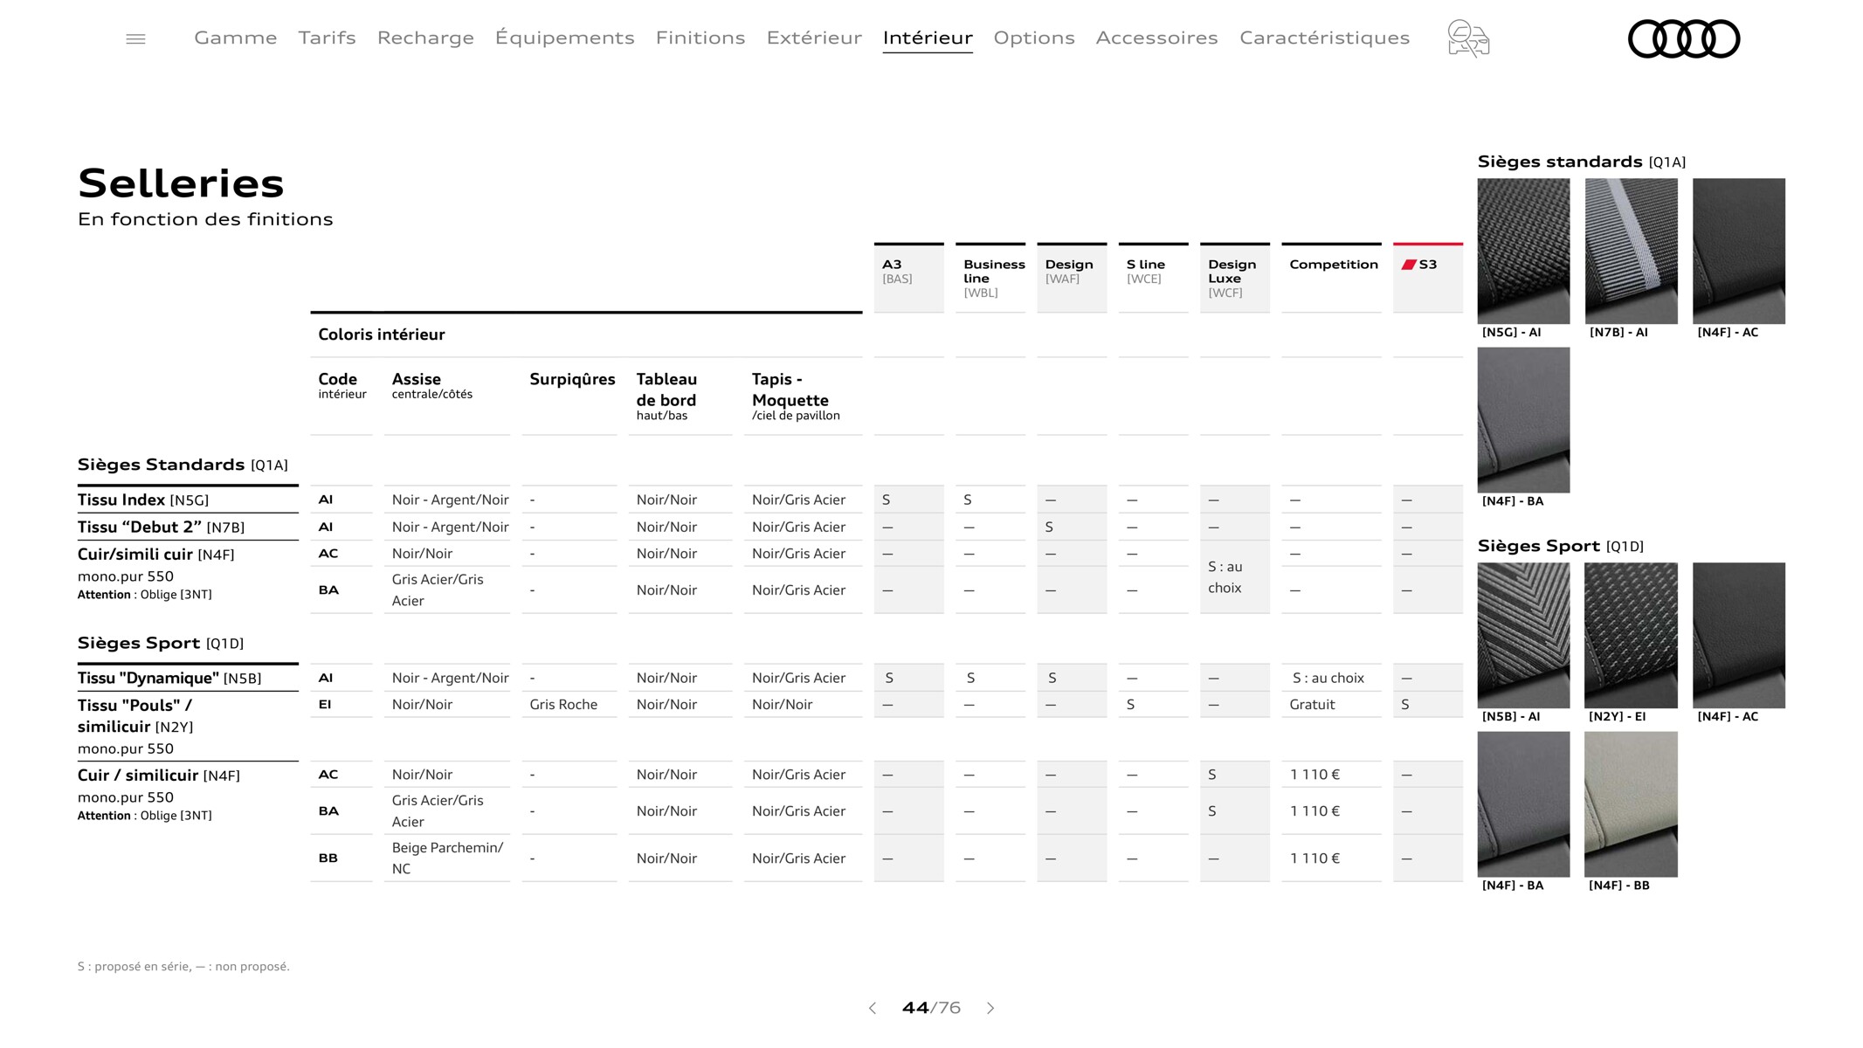The width and height of the screenshot is (1863, 1048).
Task: Click the Coloris intérieur heading
Action: pos(382,334)
